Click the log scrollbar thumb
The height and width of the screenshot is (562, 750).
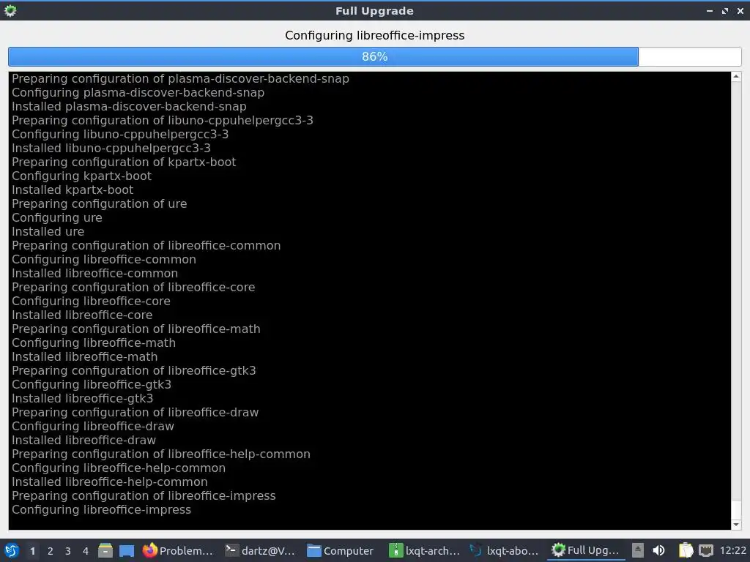click(737, 509)
